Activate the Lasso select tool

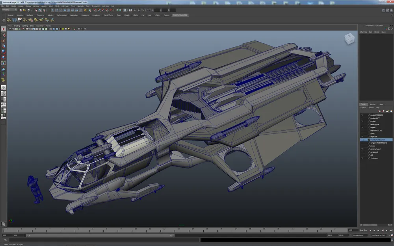(x=4, y=35)
